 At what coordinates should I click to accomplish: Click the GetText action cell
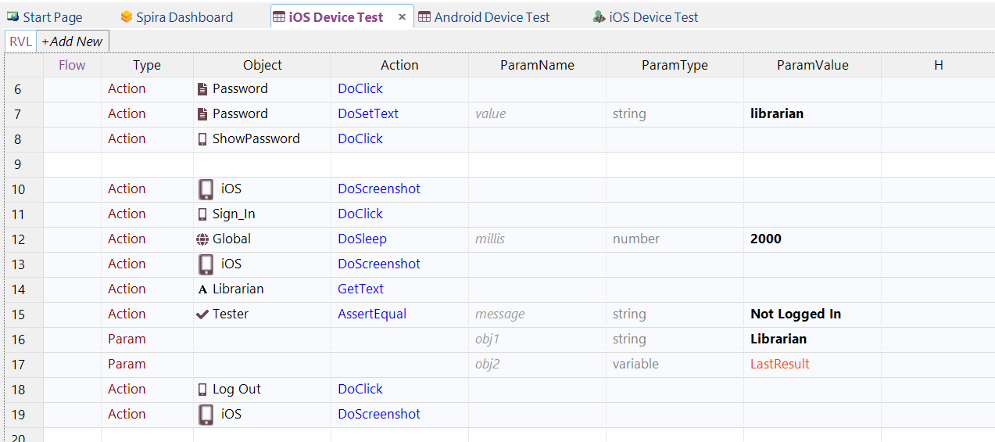click(x=399, y=289)
